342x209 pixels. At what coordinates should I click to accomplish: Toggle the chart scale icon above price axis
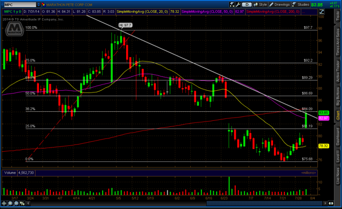point(322,12)
